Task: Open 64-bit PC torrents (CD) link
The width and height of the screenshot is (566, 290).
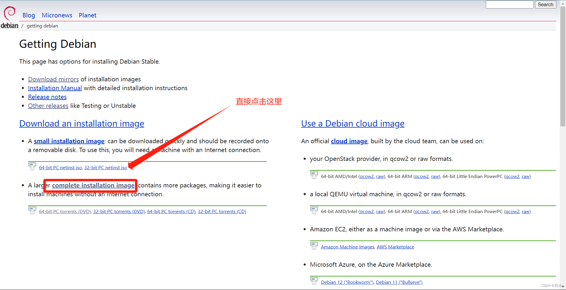Action: (x=171, y=212)
